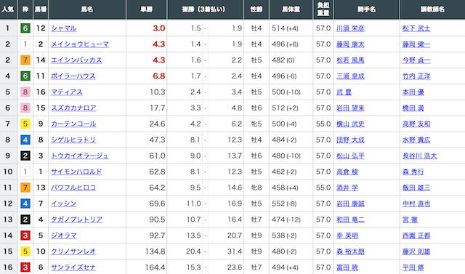Viewport: 465px width, 274px height.
Task: Select jockey link 高倉 稜
Action: [x=347, y=172]
